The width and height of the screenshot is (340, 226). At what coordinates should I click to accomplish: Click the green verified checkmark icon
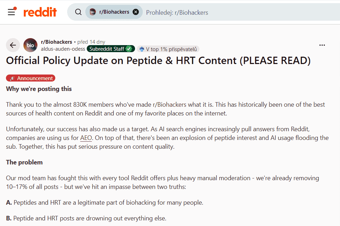tap(129, 49)
